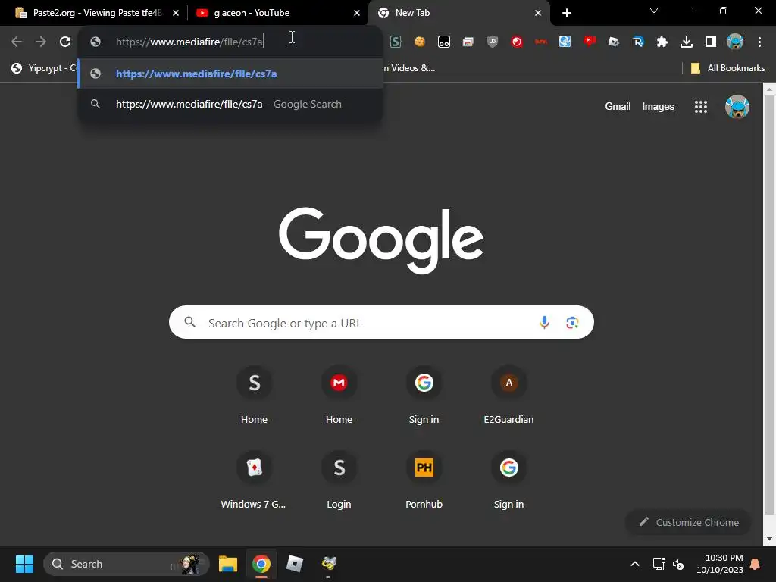Select the mediafire URL suggestion
Image resolution: width=776 pixels, height=582 pixels.
230,74
